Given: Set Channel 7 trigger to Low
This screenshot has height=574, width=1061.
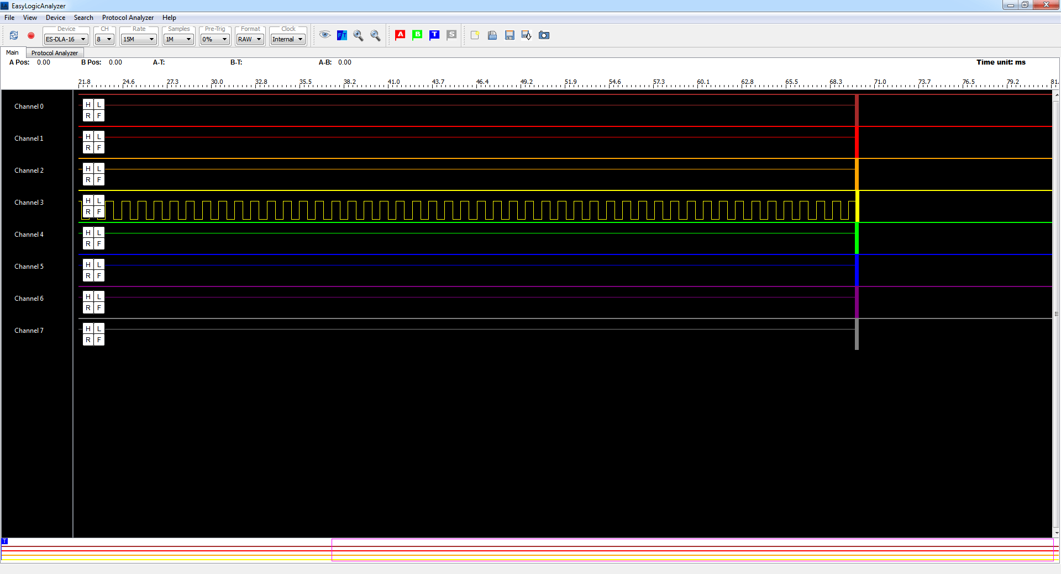Looking at the screenshot, I should [x=99, y=328].
